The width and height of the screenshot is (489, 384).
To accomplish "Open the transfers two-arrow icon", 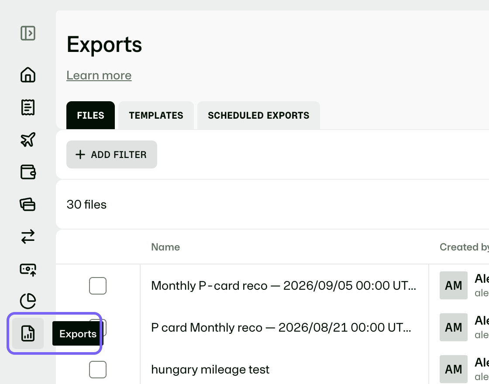I will click(28, 237).
